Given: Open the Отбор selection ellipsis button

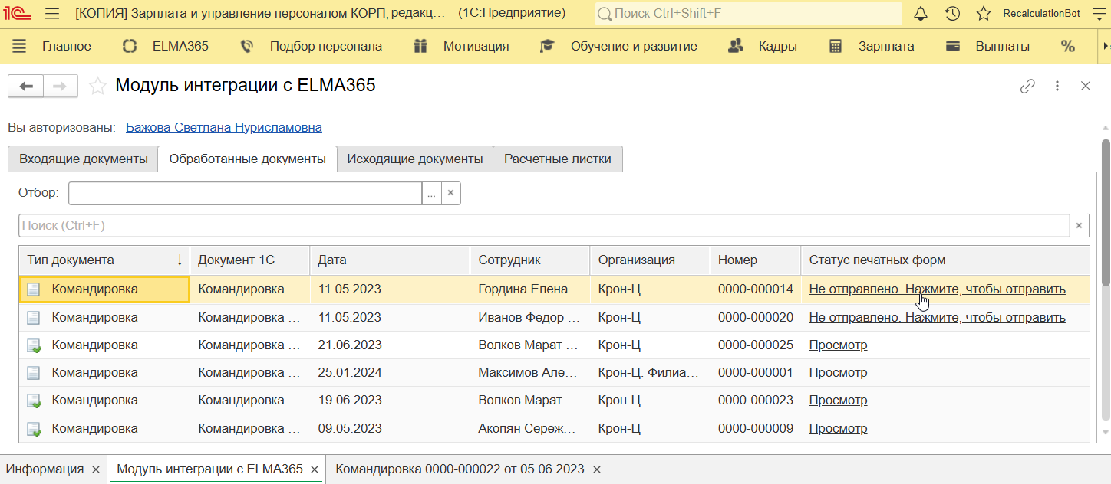Looking at the screenshot, I should click(x=431, y=193).
